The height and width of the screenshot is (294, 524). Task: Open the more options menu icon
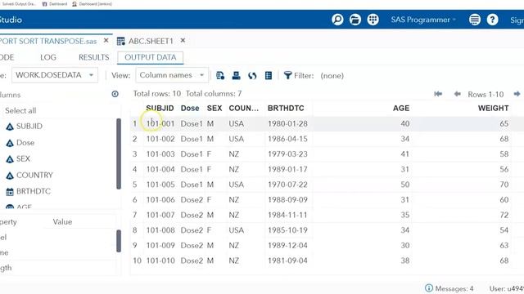[x=475, y=20]
